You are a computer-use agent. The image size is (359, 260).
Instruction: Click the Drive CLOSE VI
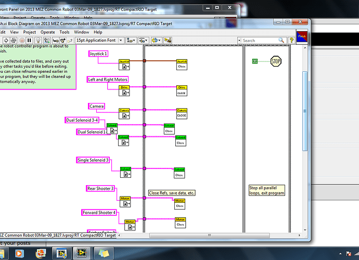coord(182,91)
